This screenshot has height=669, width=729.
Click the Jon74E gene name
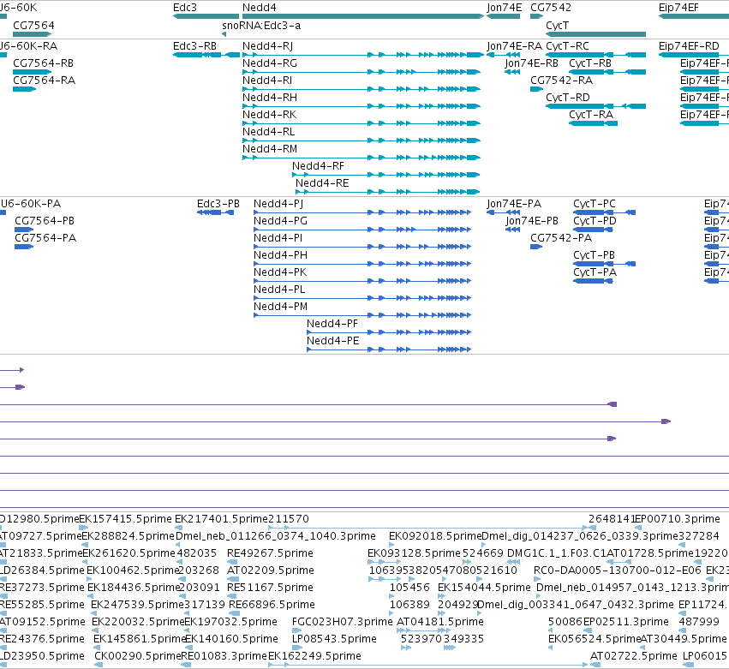click(x=504, y=8)
